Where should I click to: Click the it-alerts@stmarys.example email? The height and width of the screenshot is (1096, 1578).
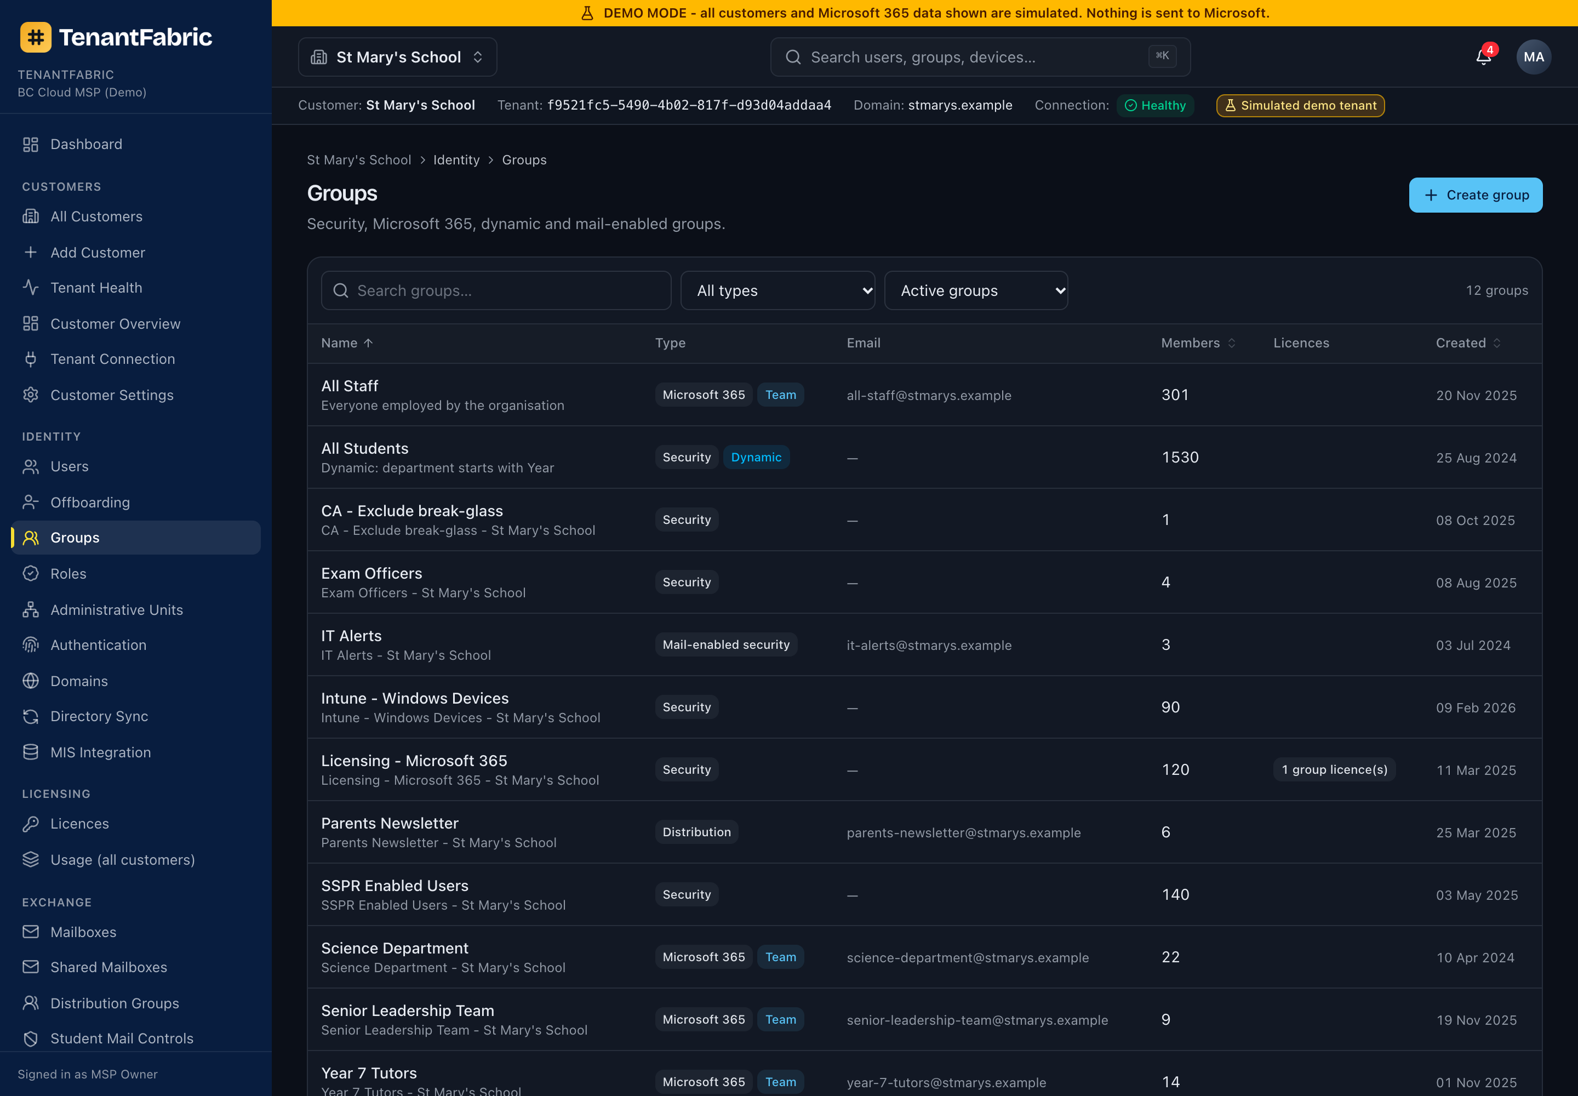(x=928, y=646)
